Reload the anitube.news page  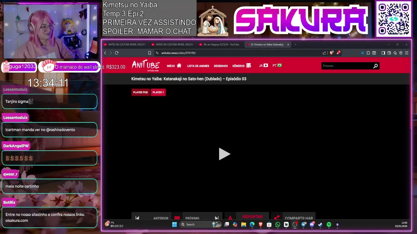click(x=117, y=53)
